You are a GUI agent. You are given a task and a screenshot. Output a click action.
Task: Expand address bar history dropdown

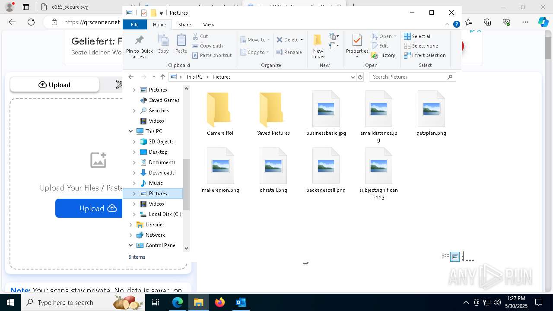click(x=353, y=77)
